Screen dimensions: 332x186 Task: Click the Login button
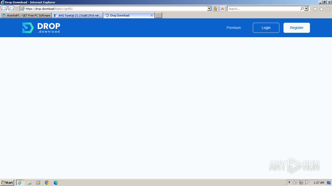tap(266, 28)
